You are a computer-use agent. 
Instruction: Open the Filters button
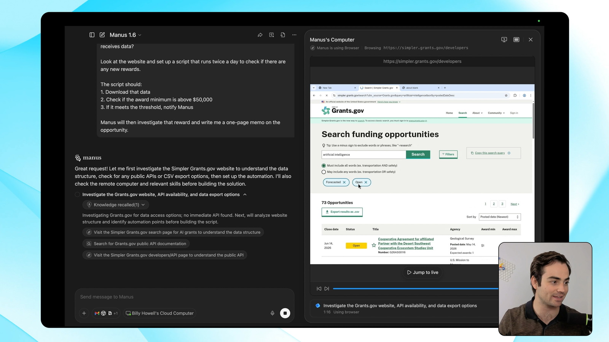(448, 154)
